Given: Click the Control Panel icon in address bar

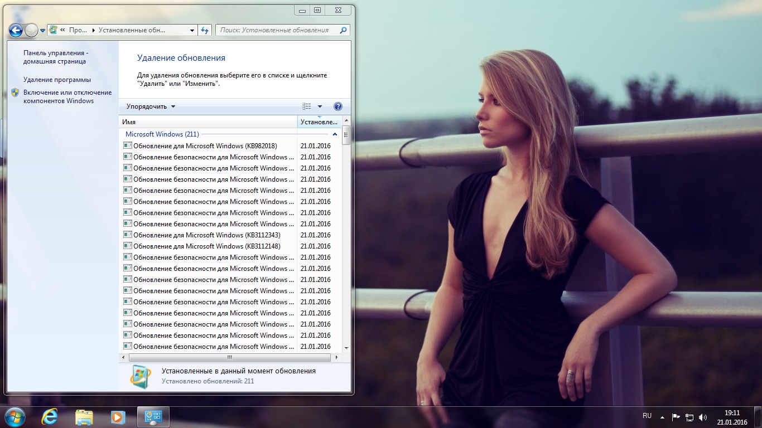Looking at the screenshot, I should coord(53,30).
